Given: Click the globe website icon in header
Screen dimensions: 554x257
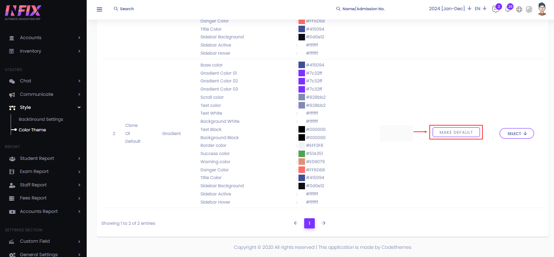Looking at the screenshot, I should click(x=519, y=9).
